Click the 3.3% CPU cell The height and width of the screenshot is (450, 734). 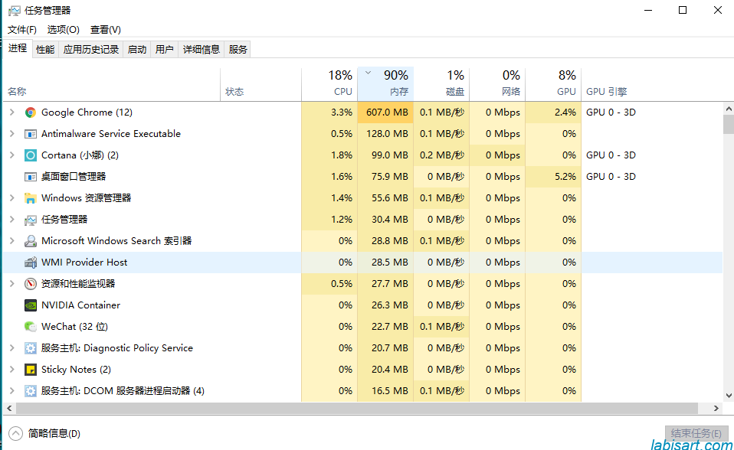coord(329,112)
